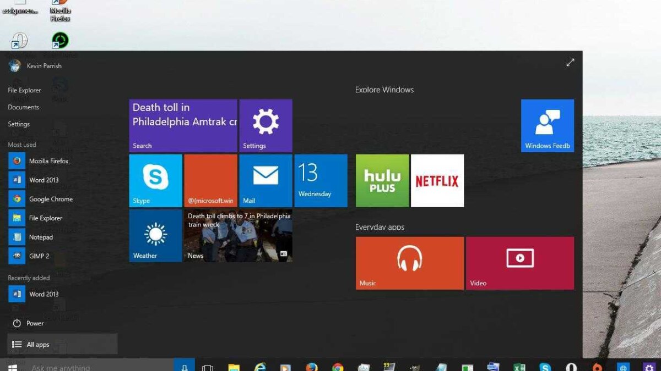Open the Weather tile
This screenshot has width=661, height=371.
pyautogui.click(x=155, y=235)
